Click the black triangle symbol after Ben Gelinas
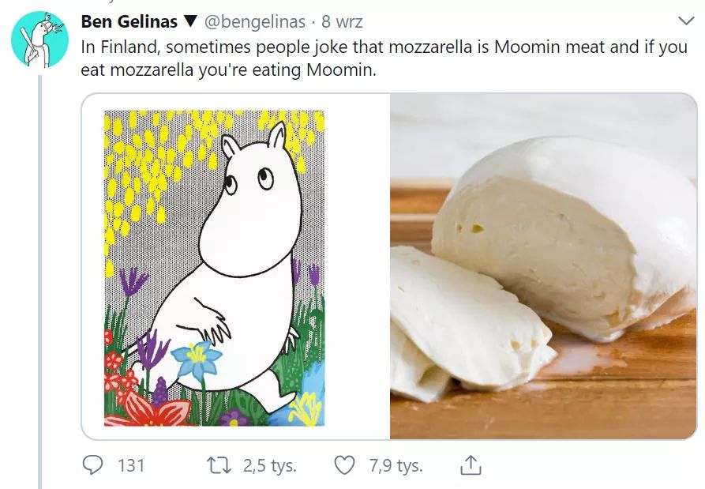The height and width of the screenshot is (489, 705). click(190, 21)
